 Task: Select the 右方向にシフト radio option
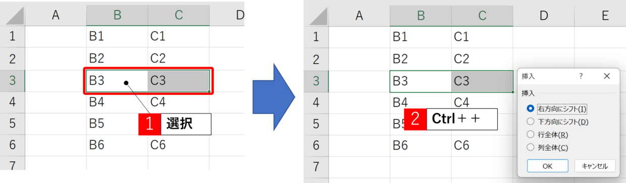pos(556,108)
